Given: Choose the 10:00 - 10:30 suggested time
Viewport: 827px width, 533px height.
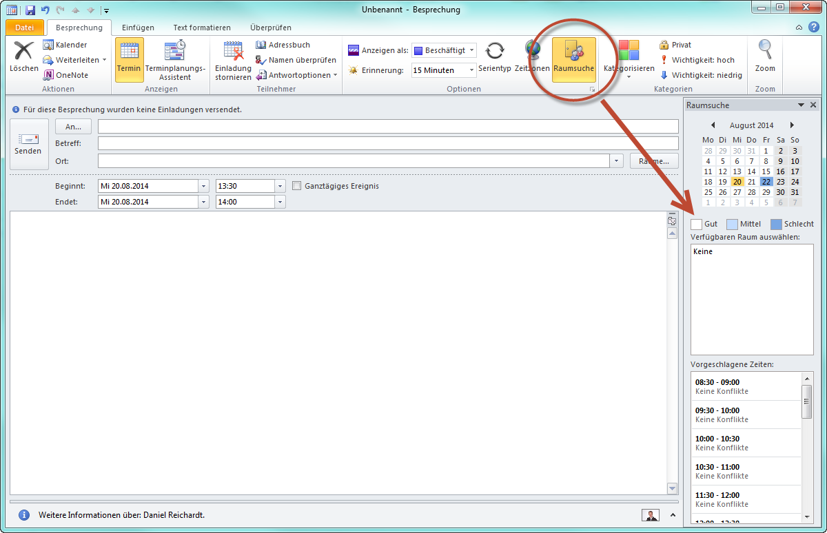Looking at the screenshot, I should point(746,443).
